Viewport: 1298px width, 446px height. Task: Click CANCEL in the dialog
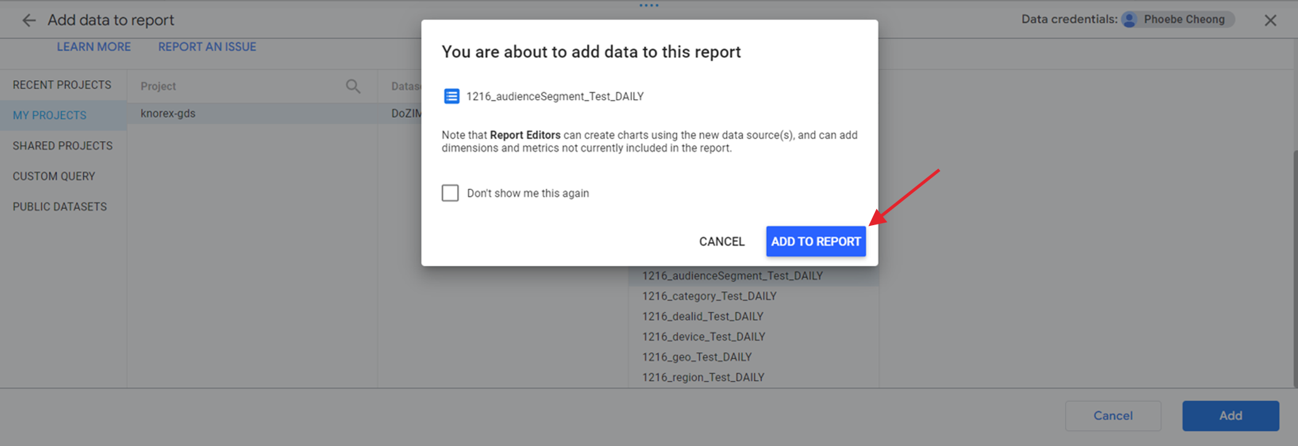[x=721, y=242]
